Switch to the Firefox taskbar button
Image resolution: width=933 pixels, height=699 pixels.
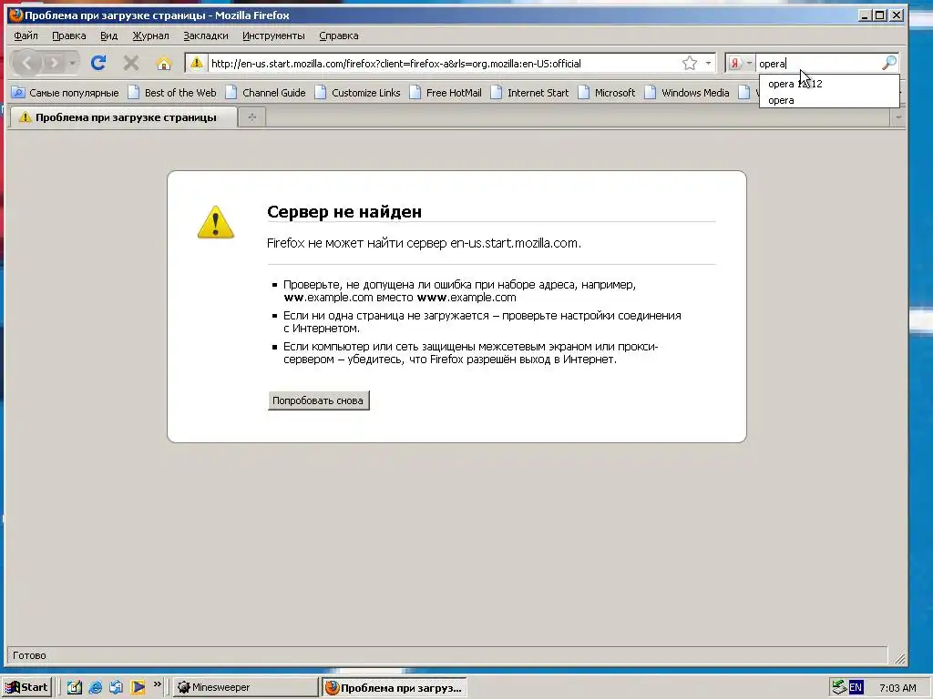pos(395,687)
